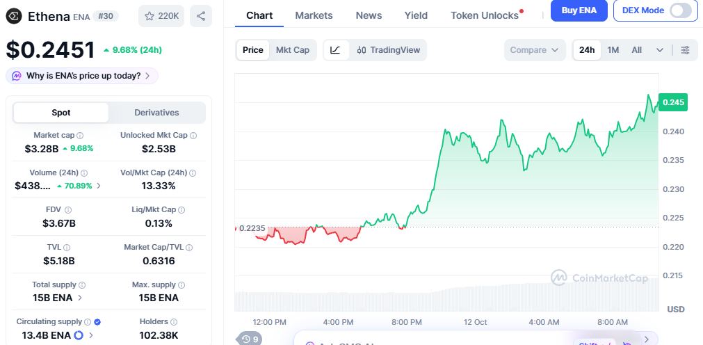703x345 pixels.
Task: Click the Max. supply info icon
Action: point(180,285)
